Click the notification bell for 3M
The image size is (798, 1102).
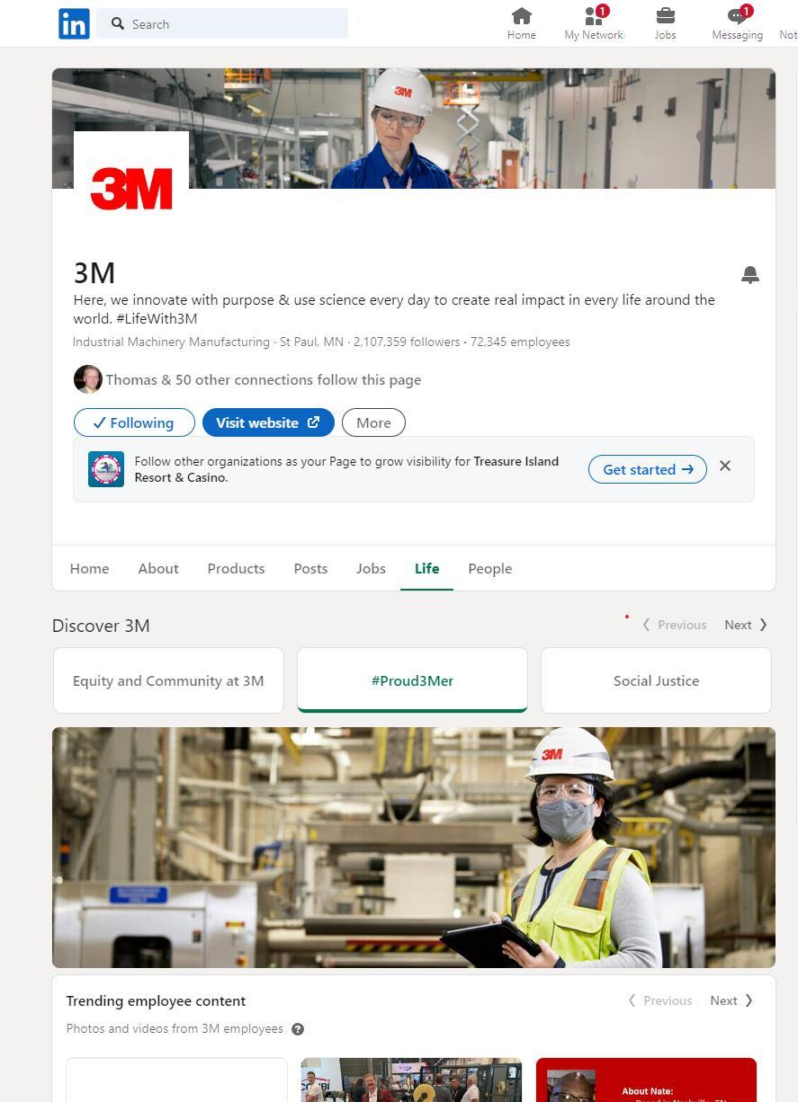tap(750, 275)
